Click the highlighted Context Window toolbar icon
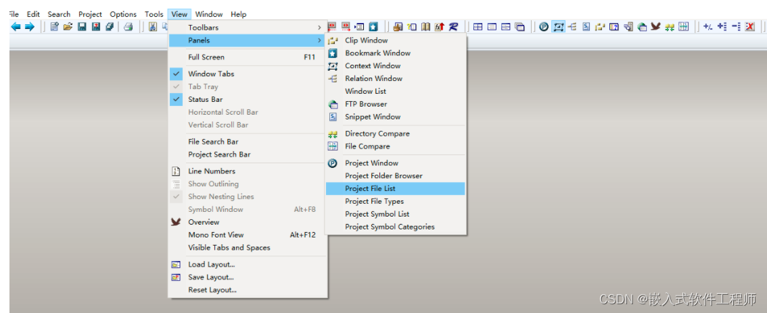Image resolution: width=767 pixels, height=313 pixels. (558, 27)
